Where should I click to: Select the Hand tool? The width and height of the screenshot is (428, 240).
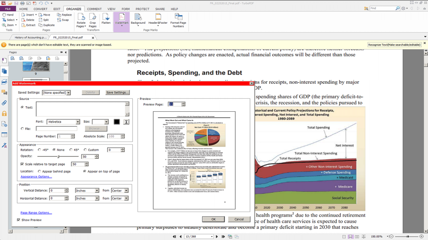8,15
